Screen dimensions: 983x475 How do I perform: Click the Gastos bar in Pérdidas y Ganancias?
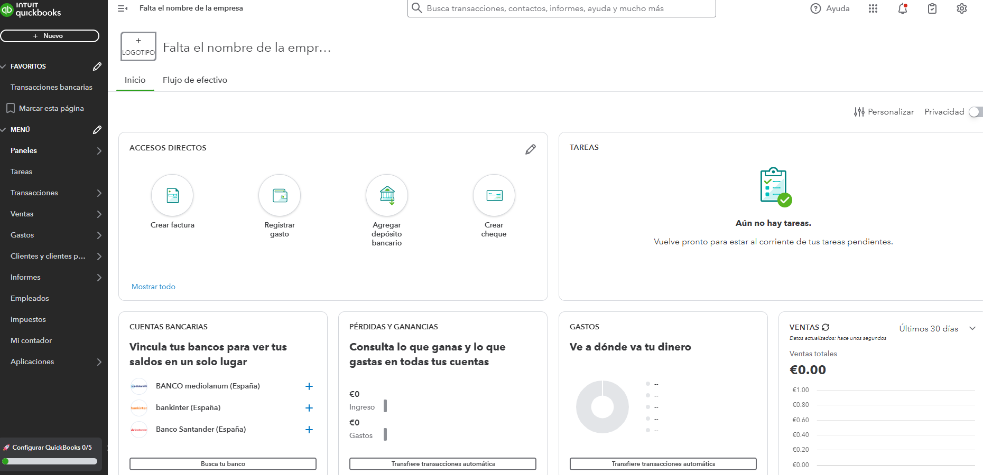click(385, 434)
